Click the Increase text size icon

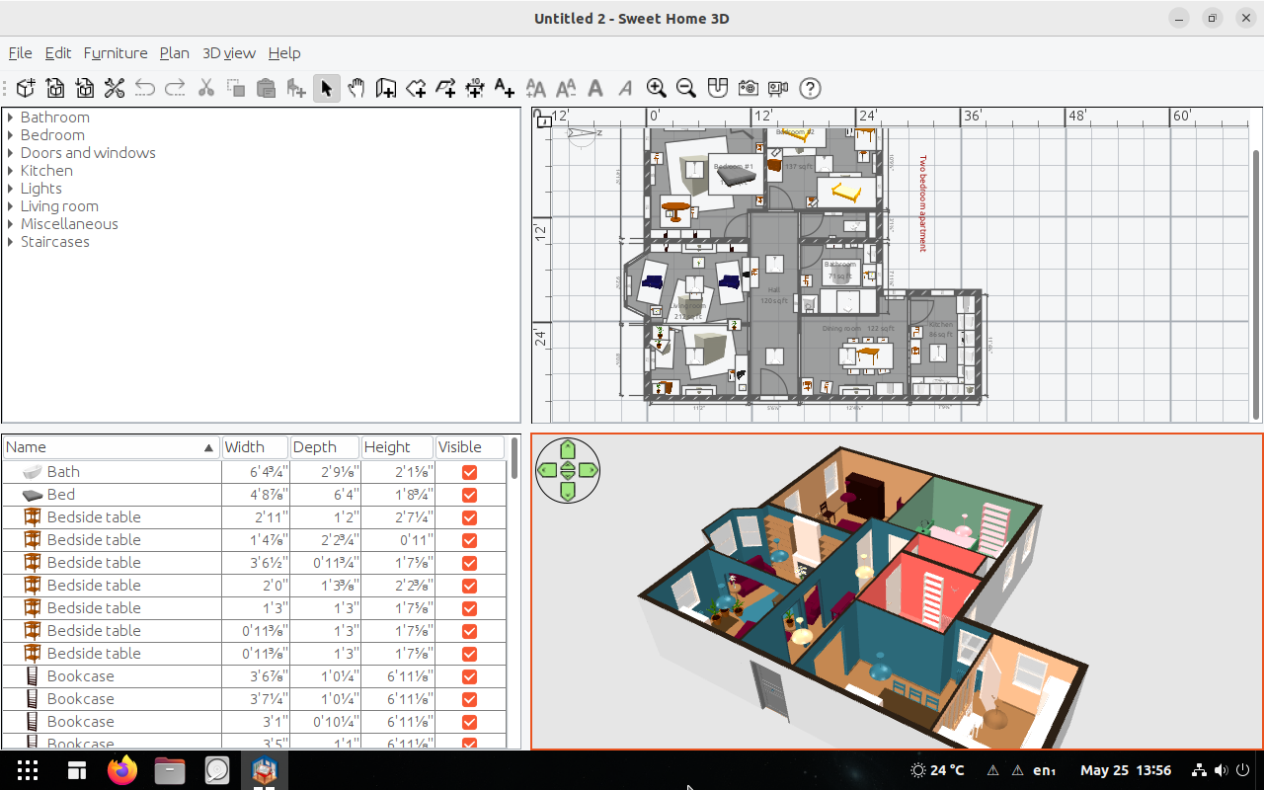pyautogui.click(x=536, y=88)
